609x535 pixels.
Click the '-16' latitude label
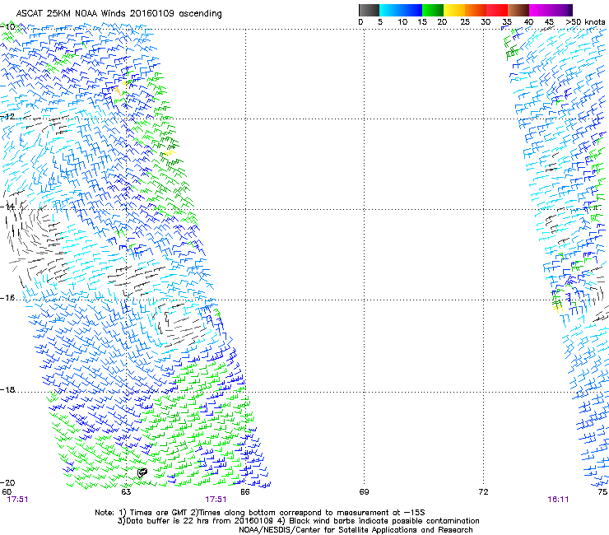pyautogui.click(x=7, y=298)
